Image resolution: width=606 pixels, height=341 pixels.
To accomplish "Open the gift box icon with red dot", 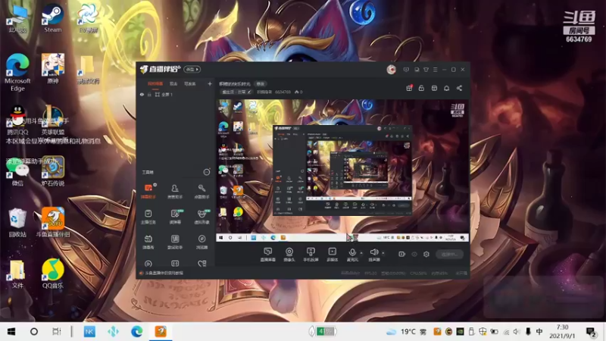I will point(409,88).
